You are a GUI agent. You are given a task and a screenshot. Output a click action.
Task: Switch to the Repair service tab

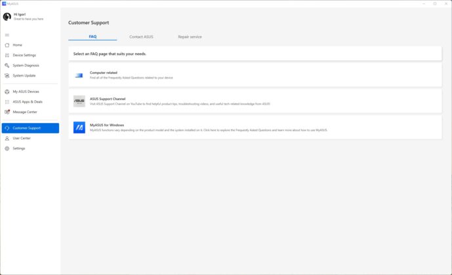(x=190, y=37)
